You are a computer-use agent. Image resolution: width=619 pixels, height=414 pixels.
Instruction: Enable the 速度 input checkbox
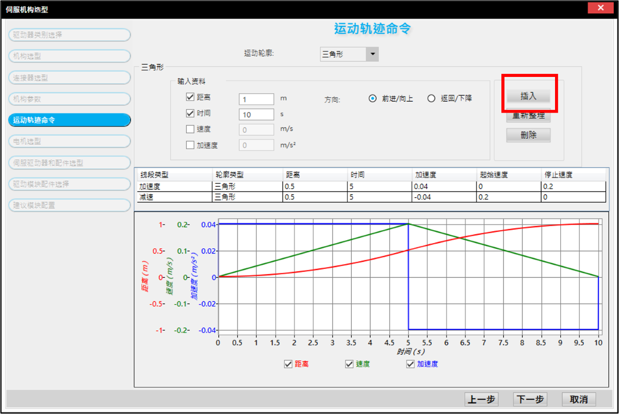tap(189, 129)
